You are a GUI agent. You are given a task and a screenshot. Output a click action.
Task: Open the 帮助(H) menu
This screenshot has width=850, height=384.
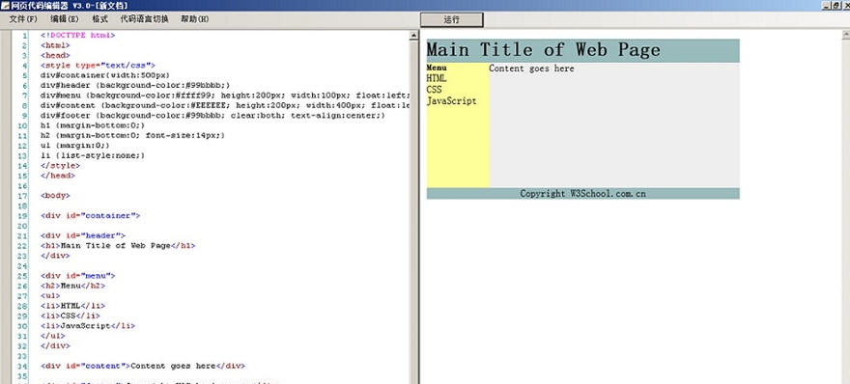coord(194,19)
